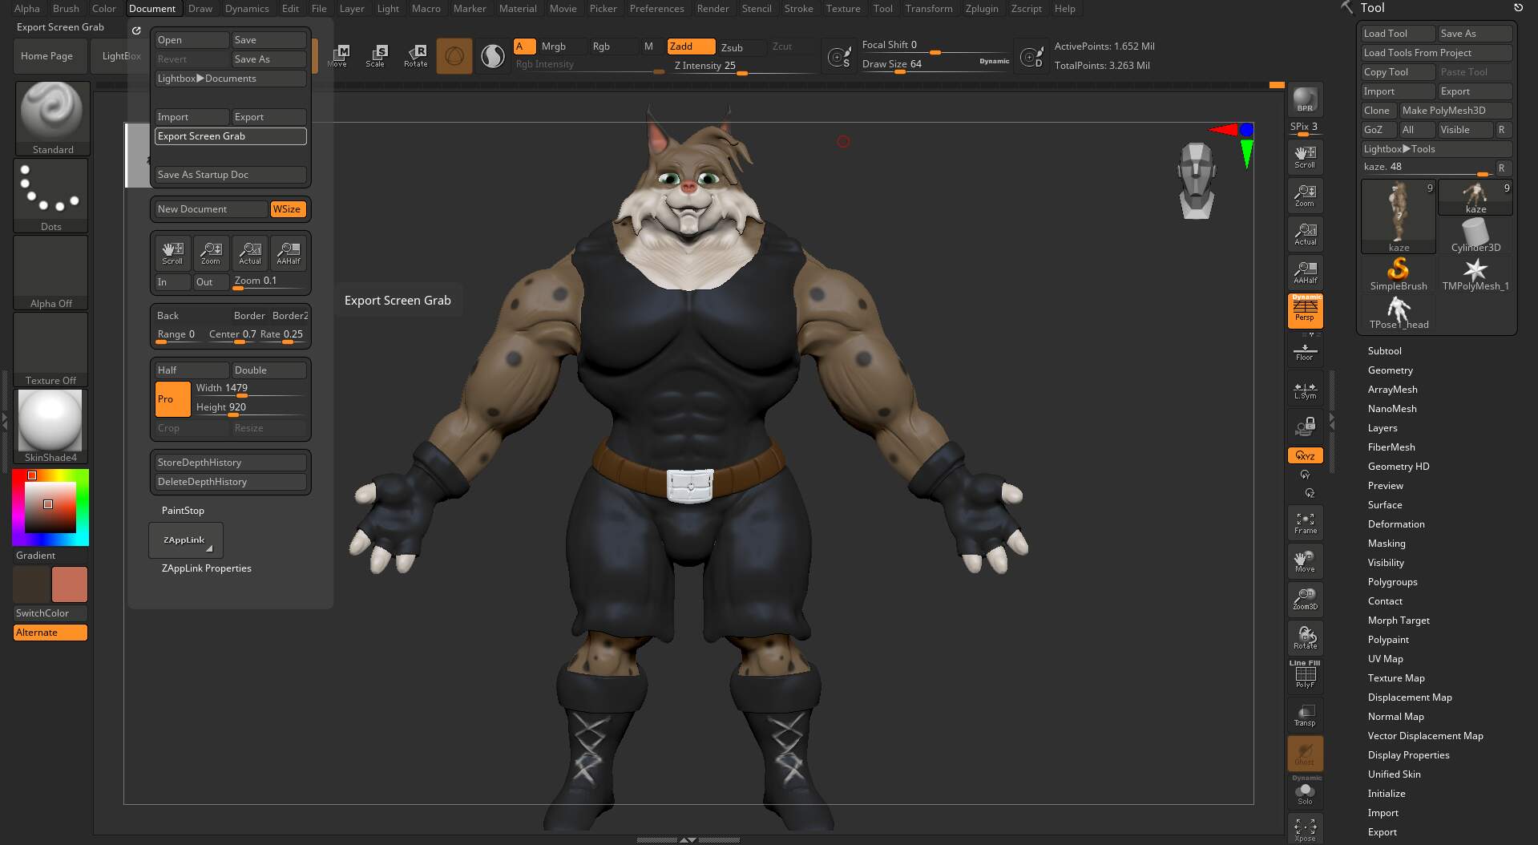Toggle the XYZ rotation mode
Screen dimensions: 1538x845
click(1305, 455)
